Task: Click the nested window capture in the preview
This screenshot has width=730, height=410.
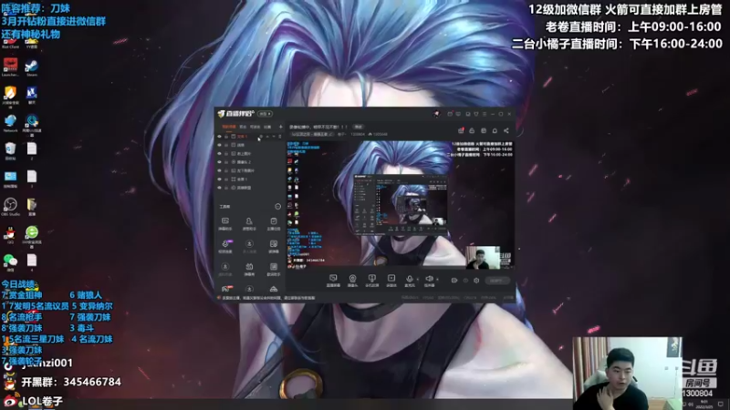Action: [x=400, y=203]
